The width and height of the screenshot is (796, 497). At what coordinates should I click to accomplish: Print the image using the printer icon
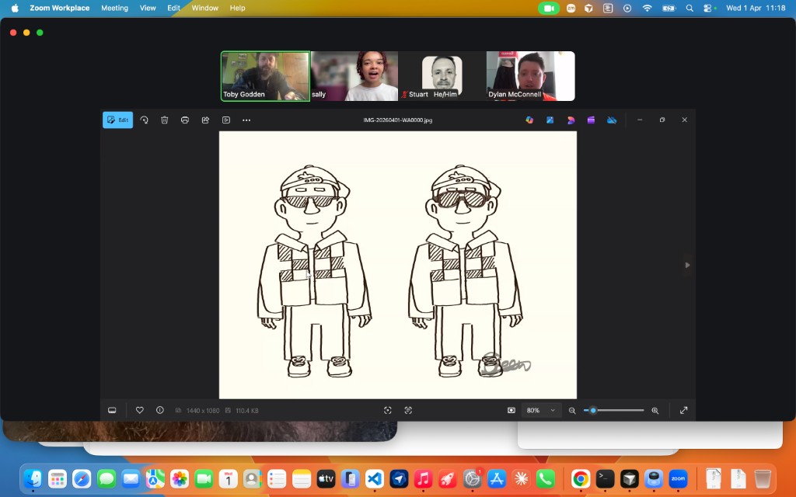click(185, 120)
